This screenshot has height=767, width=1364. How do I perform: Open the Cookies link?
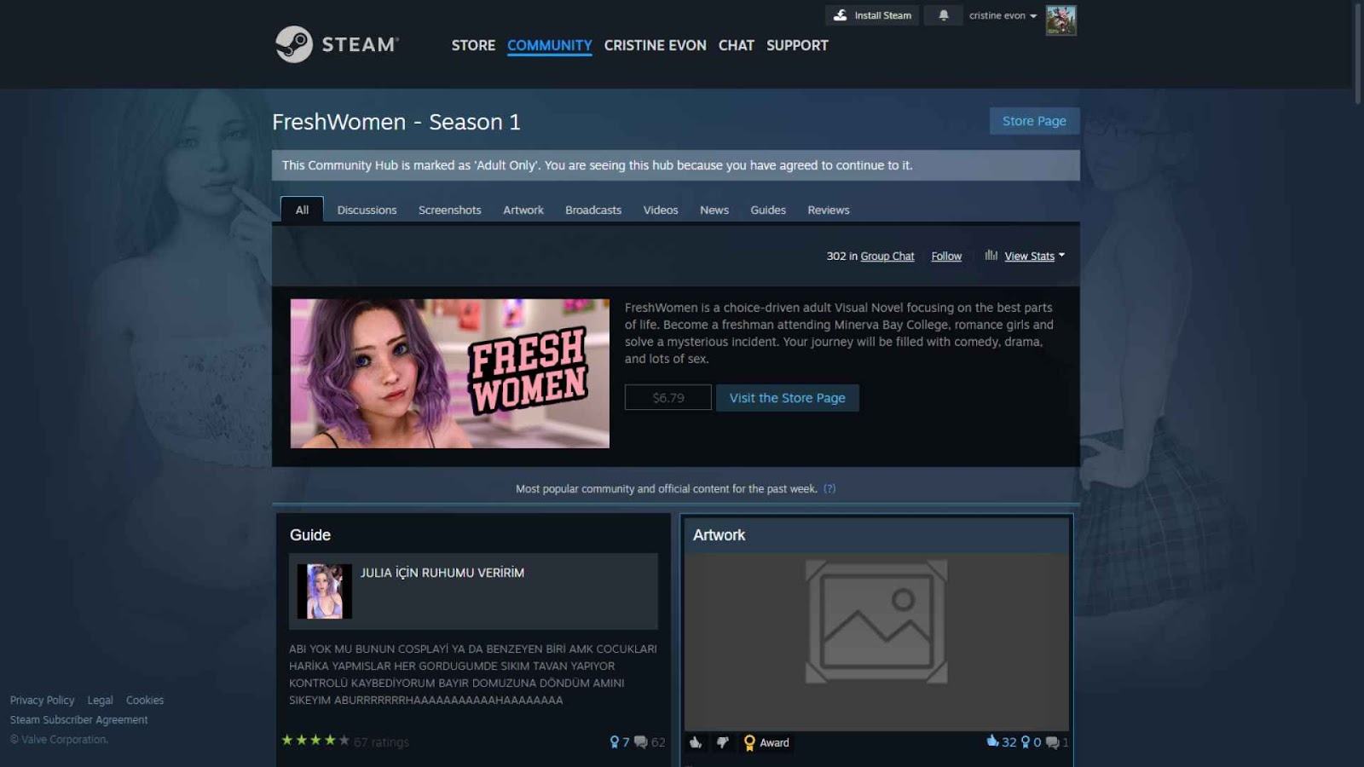pos(145,701)
